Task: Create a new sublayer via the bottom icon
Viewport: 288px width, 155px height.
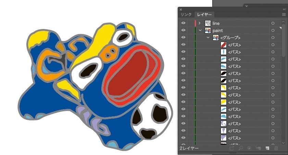Action: (258, 148)
